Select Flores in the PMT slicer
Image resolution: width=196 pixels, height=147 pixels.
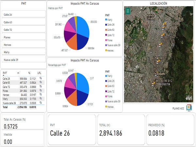[24, 37]
